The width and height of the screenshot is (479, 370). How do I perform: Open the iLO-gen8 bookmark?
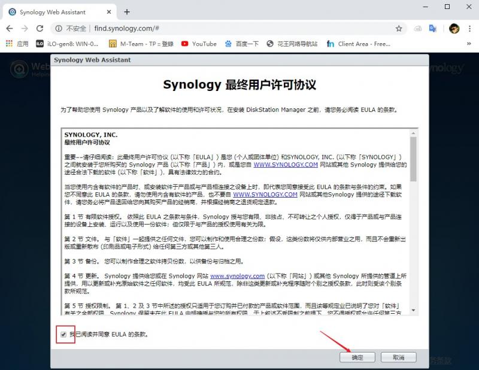click(x=67, y=44)
